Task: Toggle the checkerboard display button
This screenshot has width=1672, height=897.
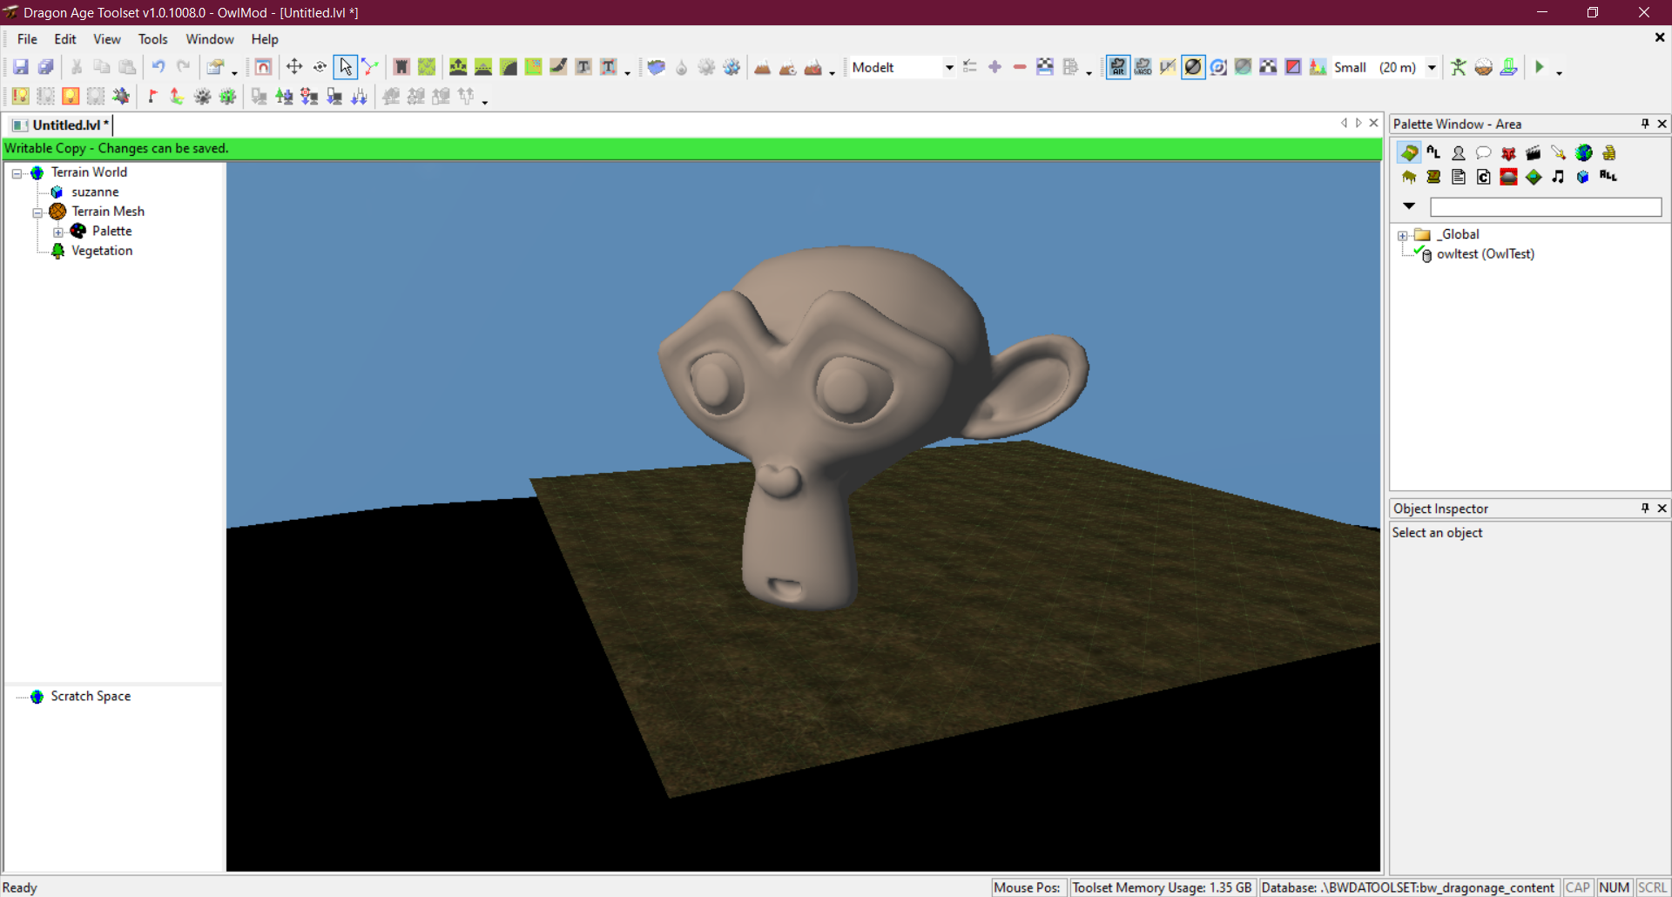Action: pos(1268,67)
